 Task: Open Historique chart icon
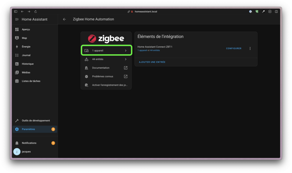[x=17, y=64]
